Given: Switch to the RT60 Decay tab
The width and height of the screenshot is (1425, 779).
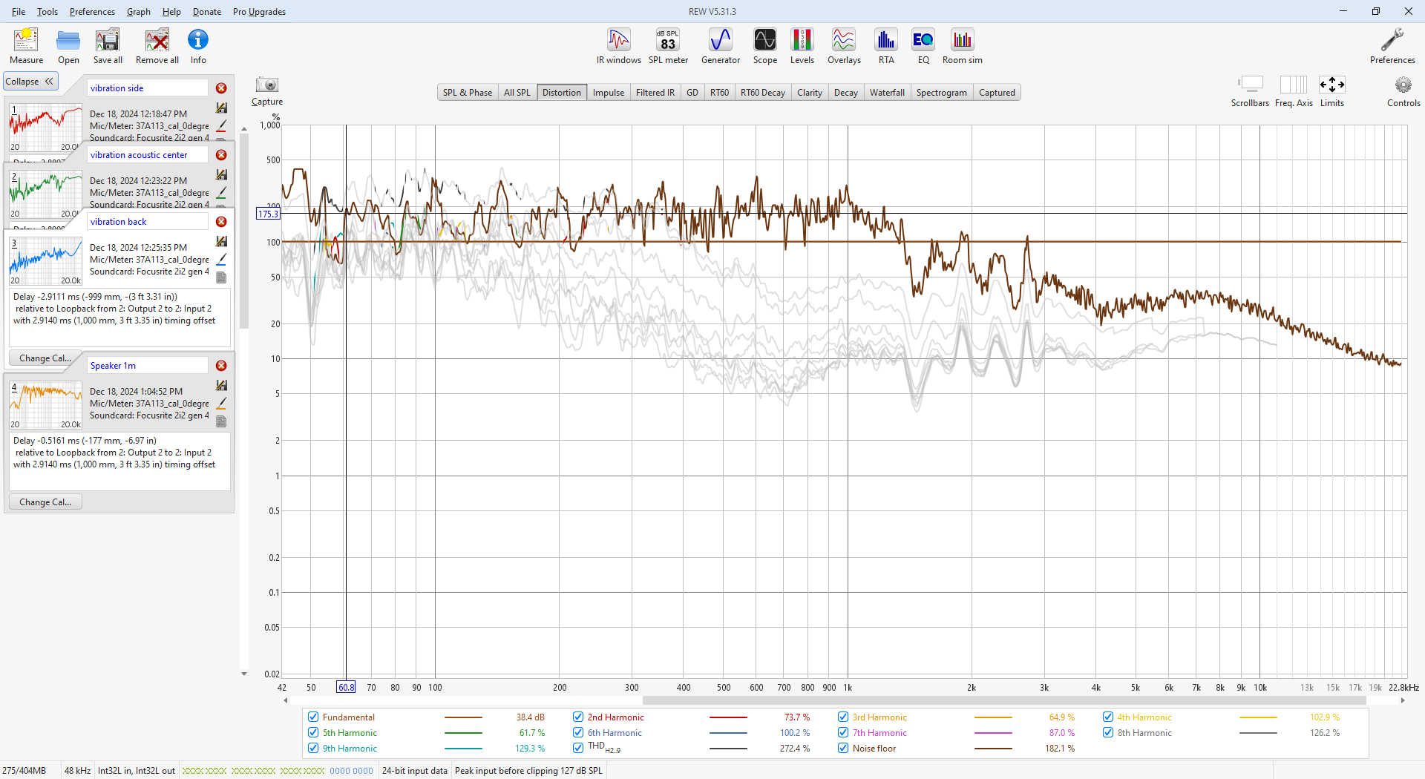Looking at the screenshot, I should 762,93.
